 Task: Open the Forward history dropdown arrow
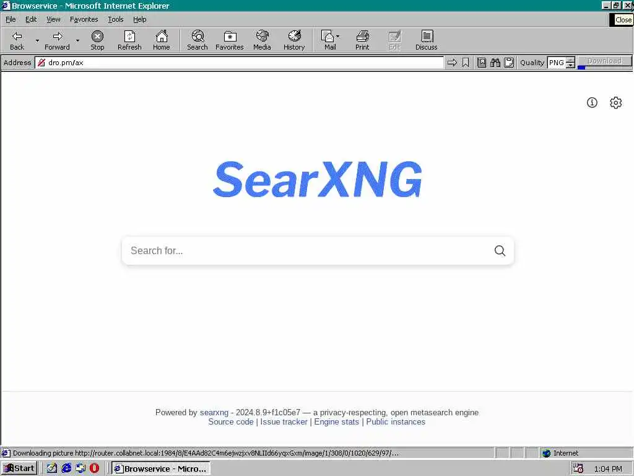[x=77, y=40]
